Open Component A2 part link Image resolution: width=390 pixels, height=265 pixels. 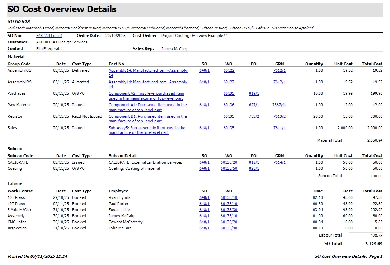146,94
